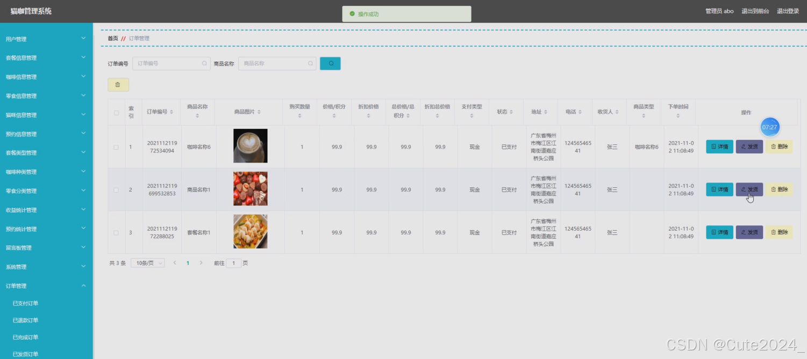Sort by 电话 column sort arrows
Screen dimensions: 807x359
click(x=580, y=112)
